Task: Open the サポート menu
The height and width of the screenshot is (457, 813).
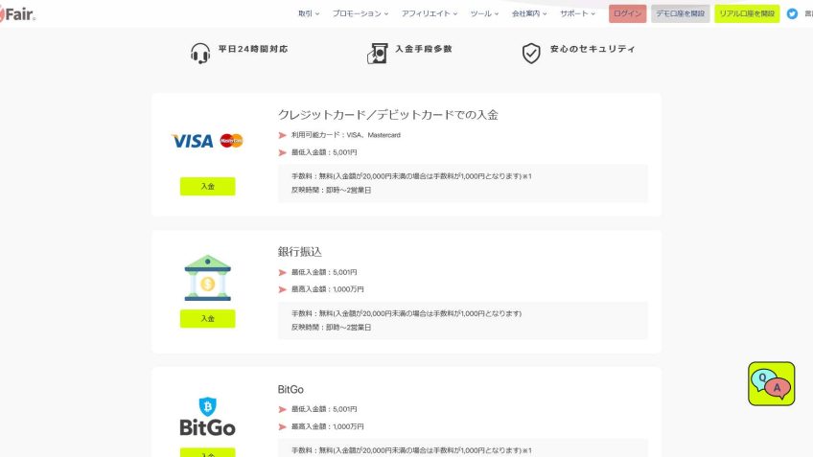Action: coord(578,13)
